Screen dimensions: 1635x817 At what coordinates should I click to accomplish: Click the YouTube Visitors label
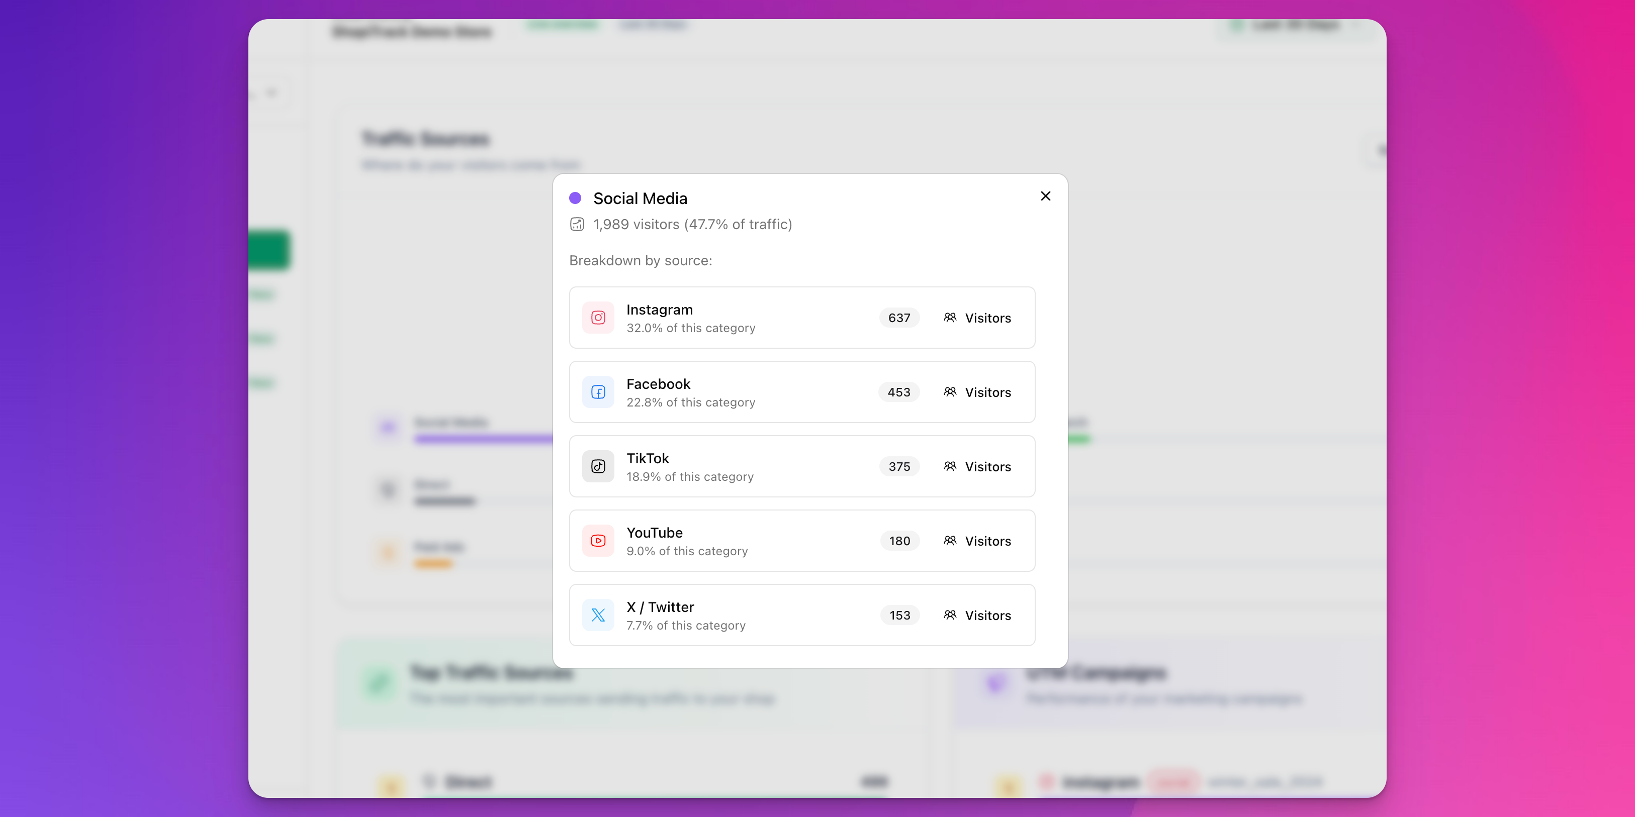click(987, 541)
